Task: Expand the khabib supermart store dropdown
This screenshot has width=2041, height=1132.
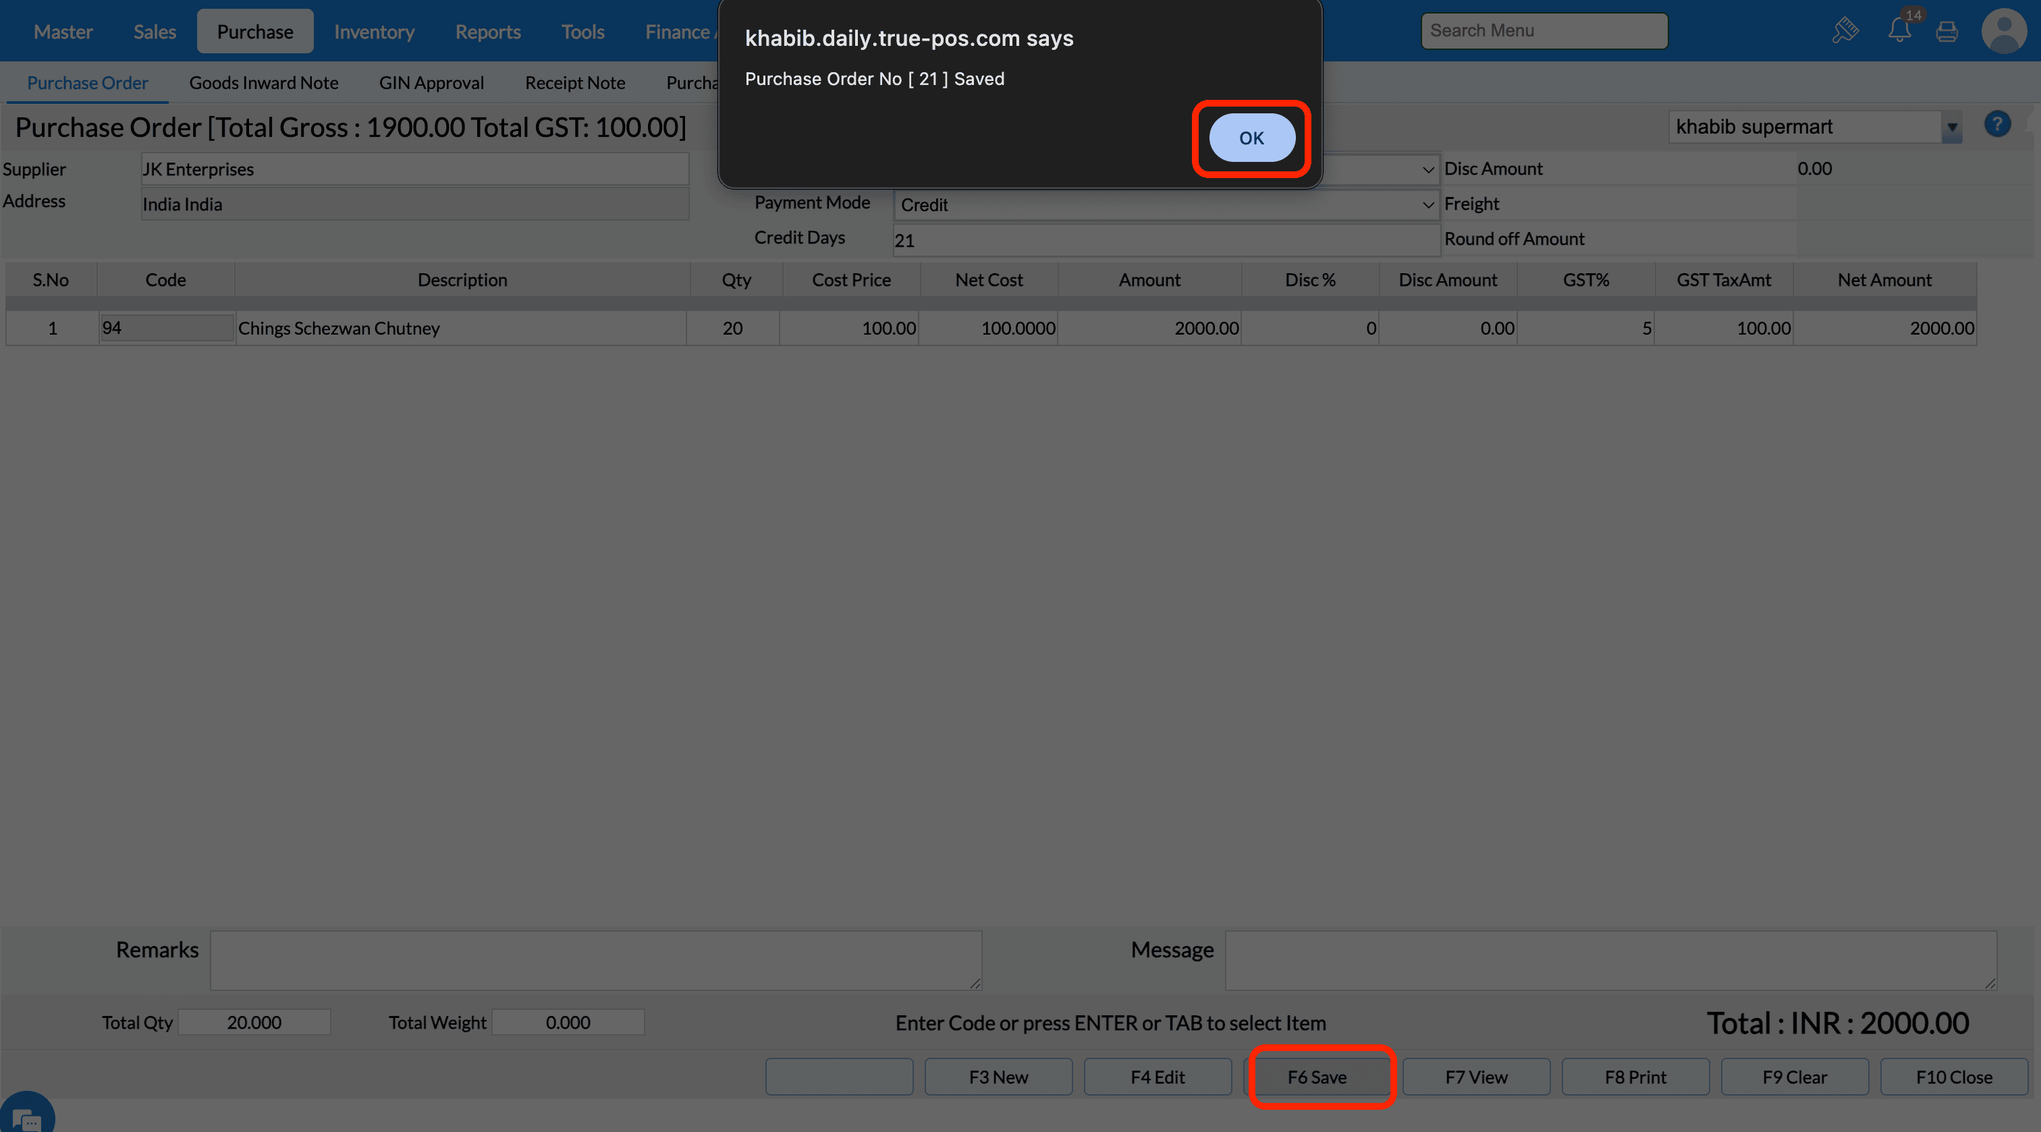Action: (1951, 128)
